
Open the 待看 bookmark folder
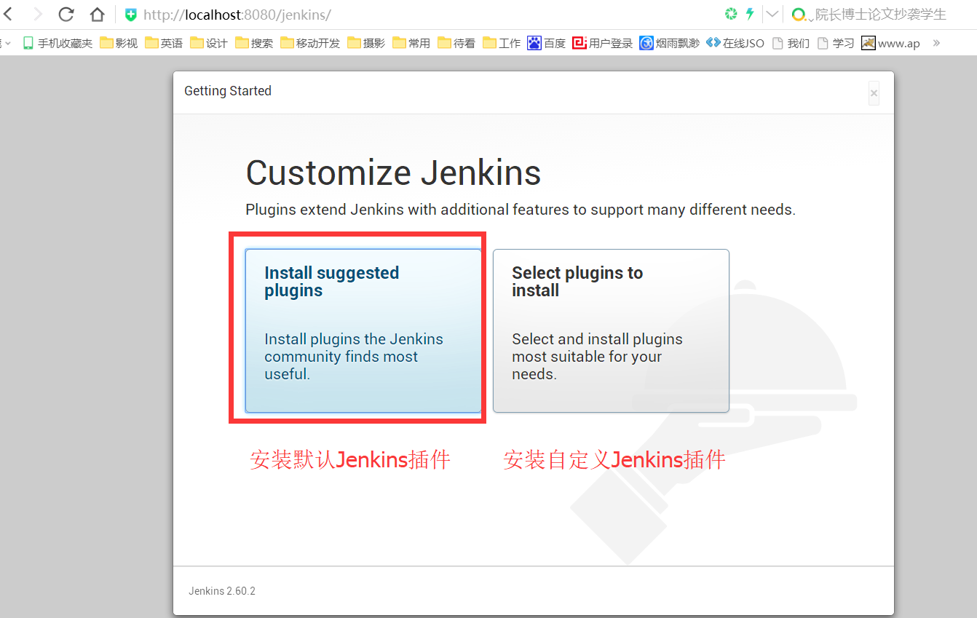tap(456, 43)
